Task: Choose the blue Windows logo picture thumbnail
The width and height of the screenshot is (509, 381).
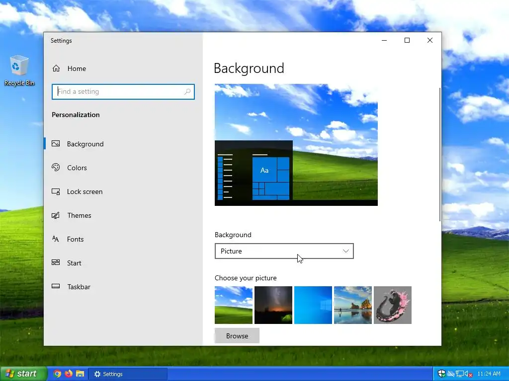Action: click(x=313, y=305)
